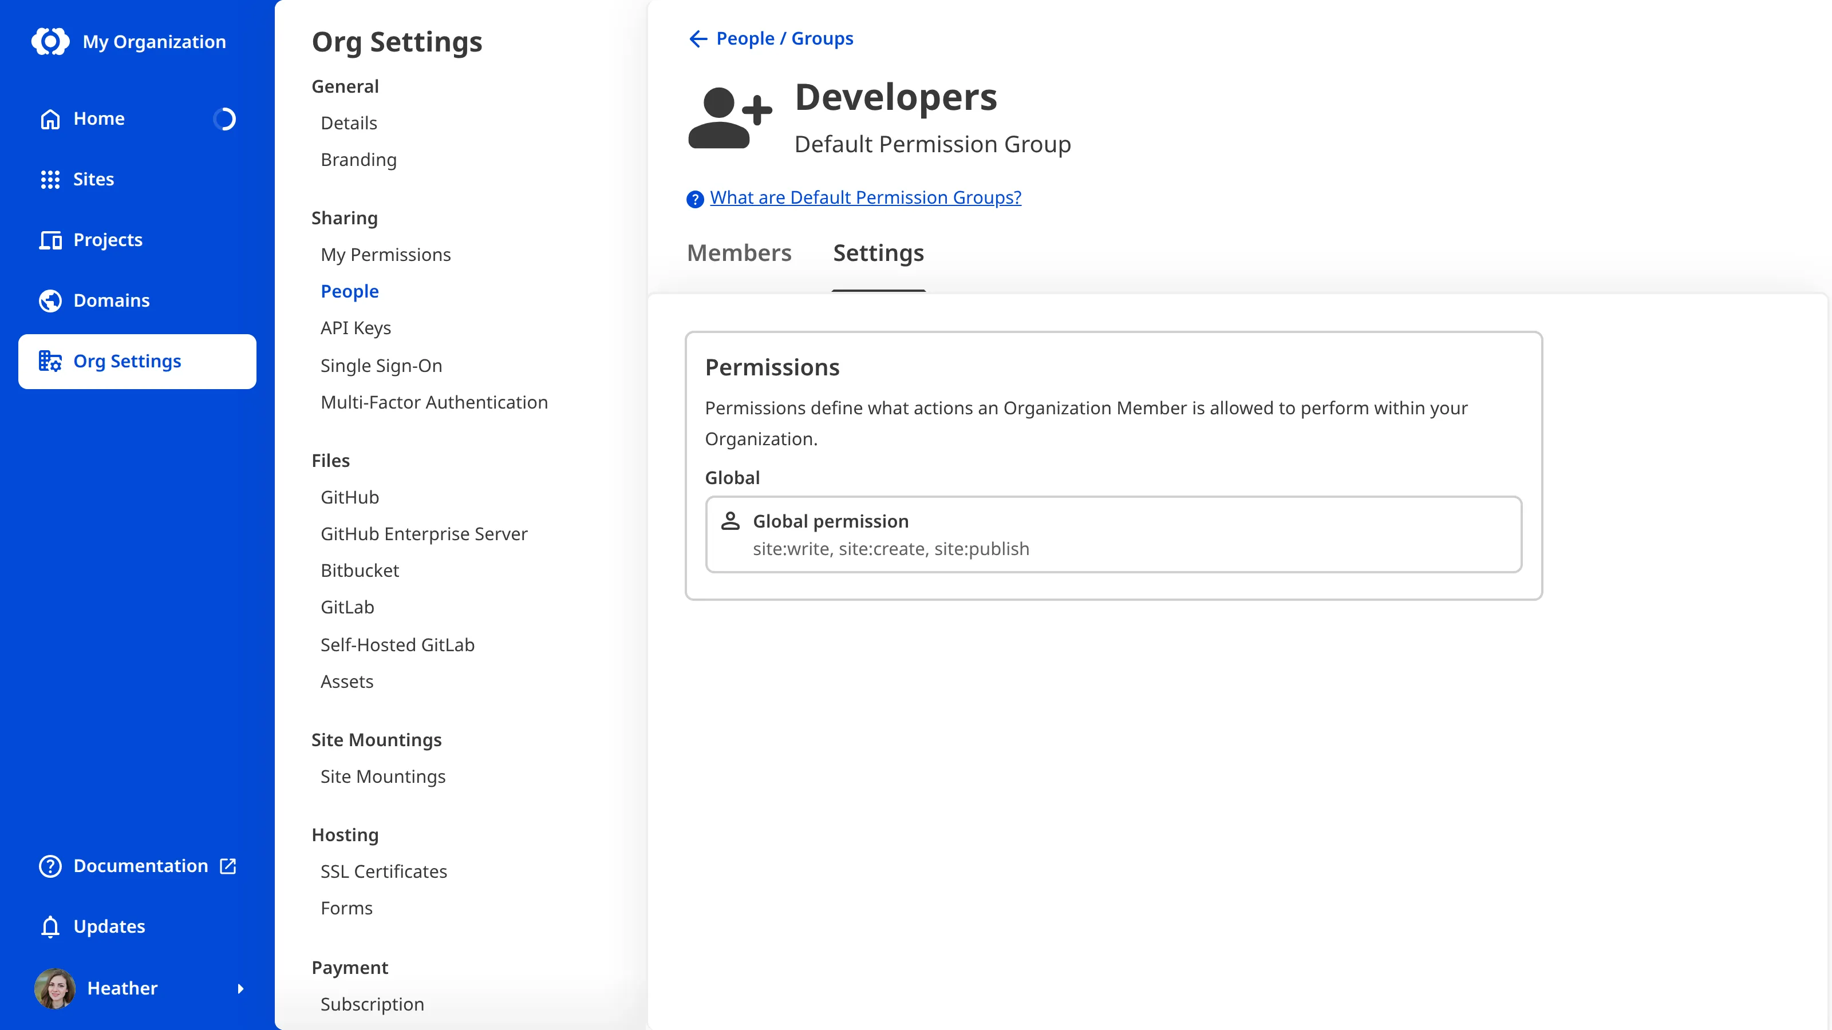Open Single Sign-On settings
This screenshot has width=1832, height=1030.
(381, 366)
